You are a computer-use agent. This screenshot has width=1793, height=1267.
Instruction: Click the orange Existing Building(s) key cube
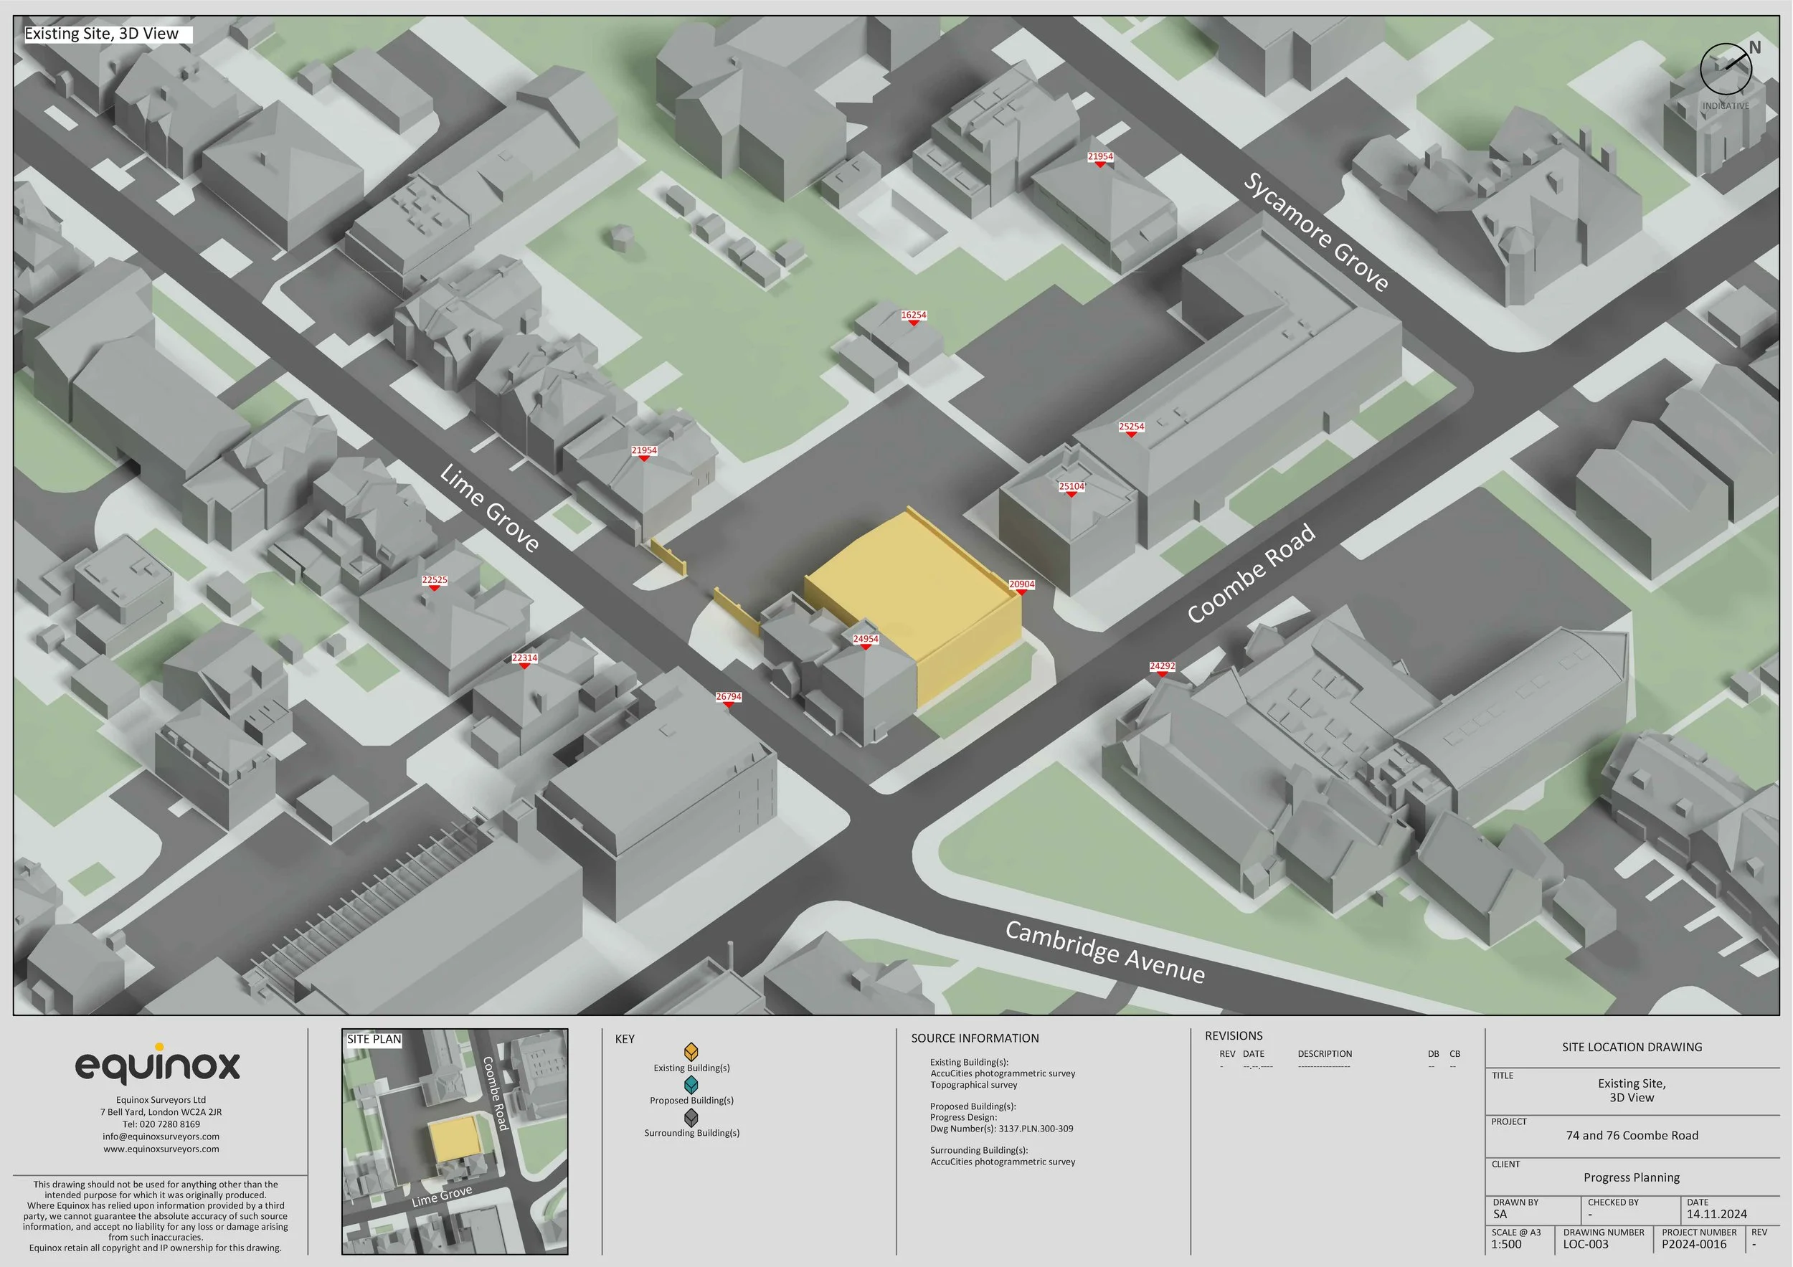[691, 1052]
